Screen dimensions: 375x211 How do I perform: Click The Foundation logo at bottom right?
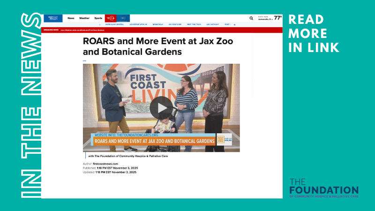click(324, 188)
